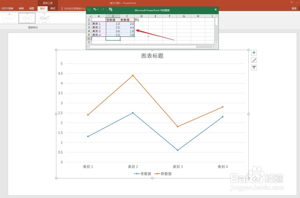Viewport: 300px width, 198px height.
Task: Select the orange 新数据 peak at 类别 2
Action: pyautogui.click(x=133, y=75)
